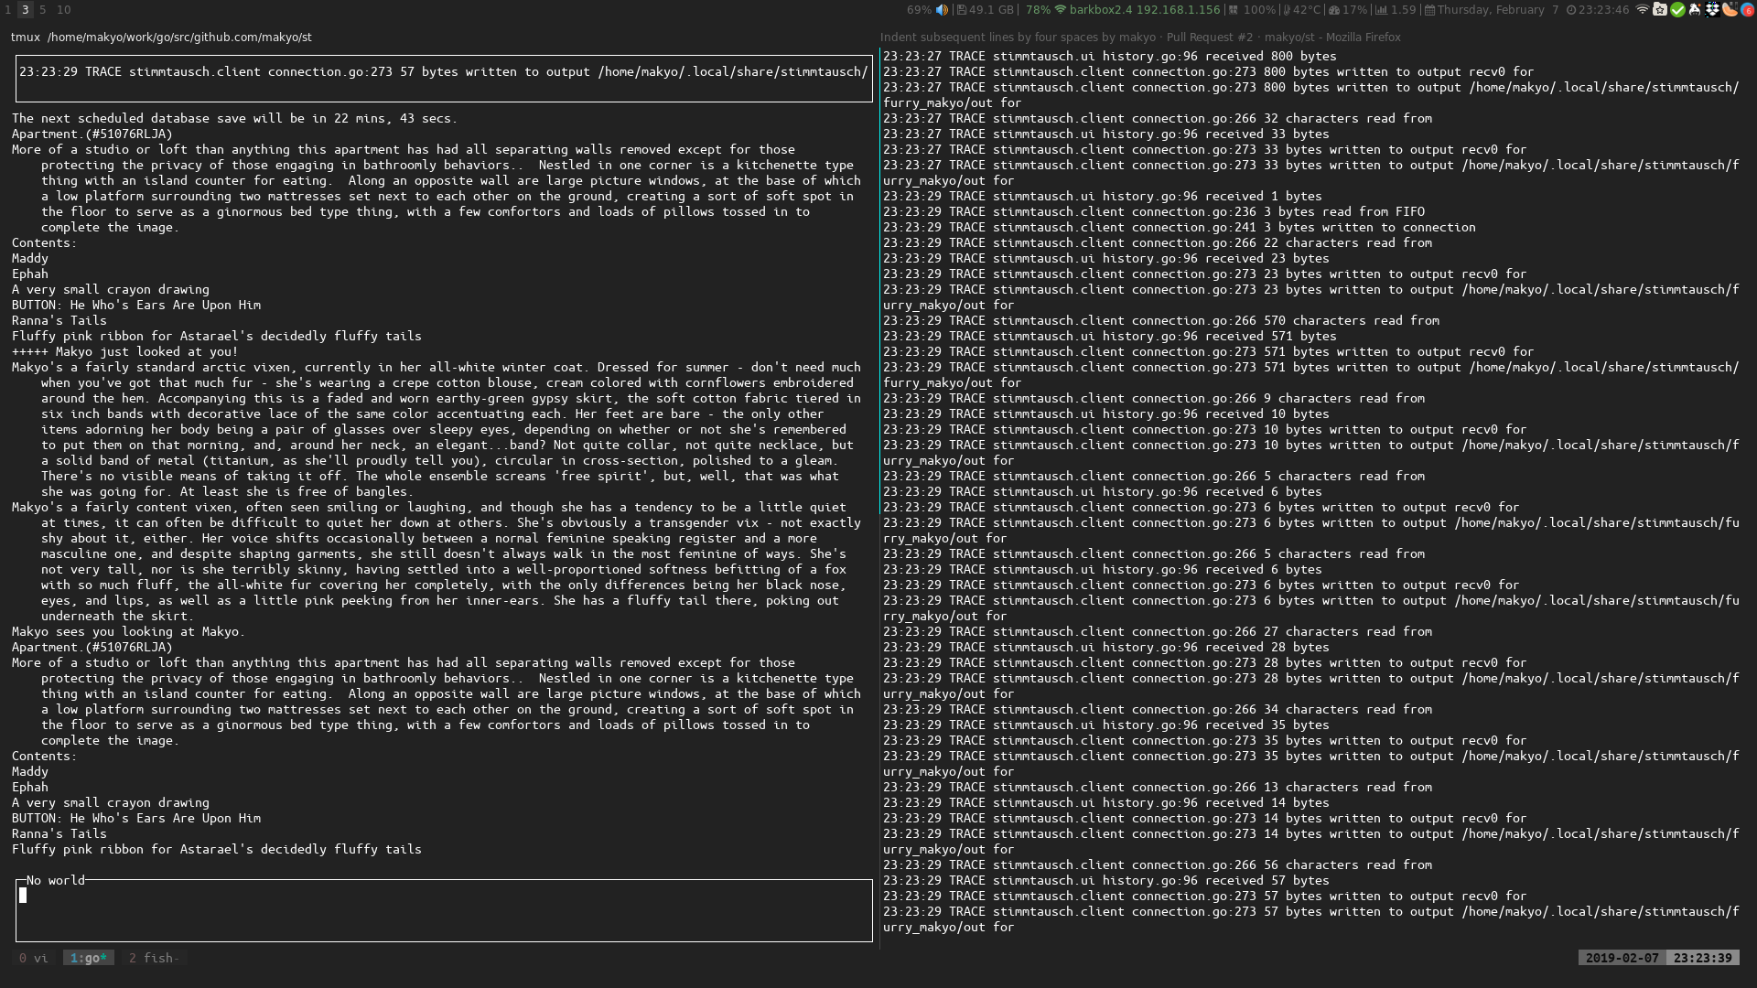Open the starred folder tray icon
This screenshot has height=988, width=1757.
point(1660,10)
